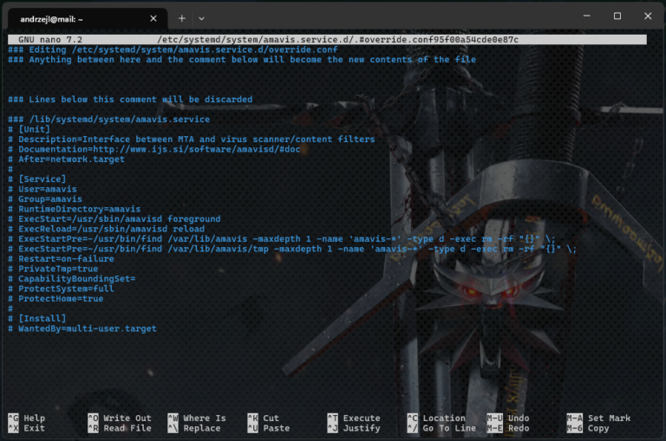
Task: Click the 'ProtectHome=true' line
Action: (x=55, y=299)
